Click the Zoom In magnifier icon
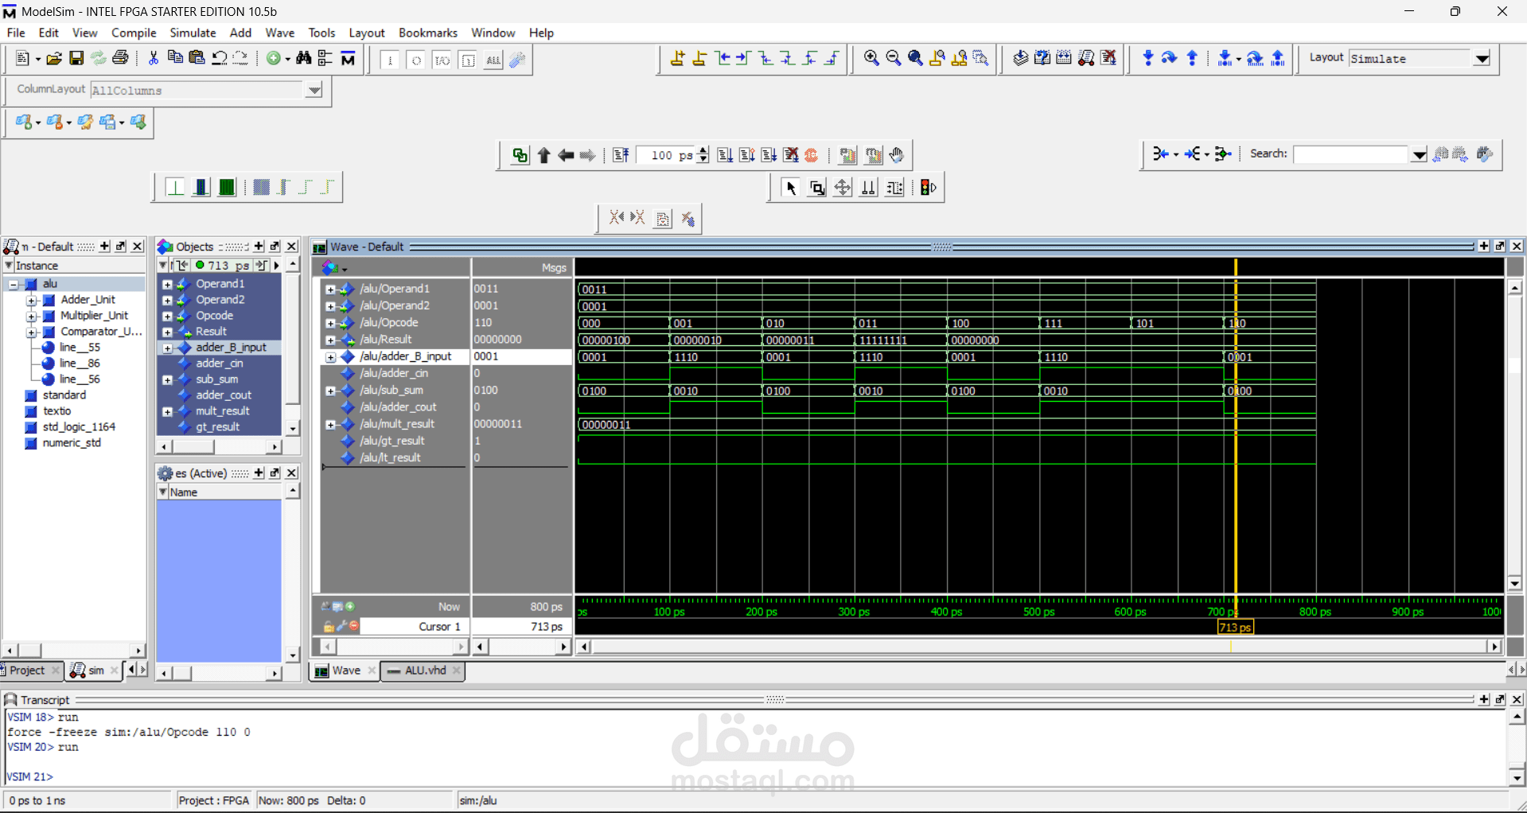This screenshot has height=813, width=1527. tap(871, 58)
